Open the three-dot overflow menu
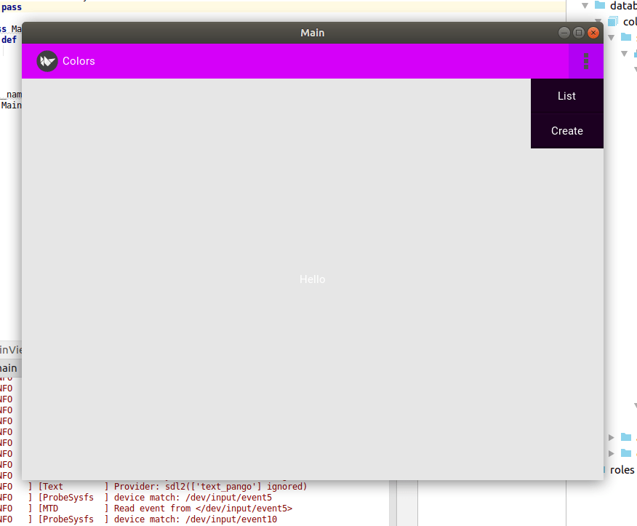Screen dimensions: 637x526 pos(586,61)
